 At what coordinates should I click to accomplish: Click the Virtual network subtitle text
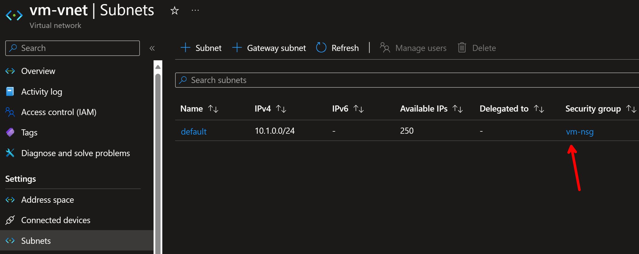coord(55,26)
